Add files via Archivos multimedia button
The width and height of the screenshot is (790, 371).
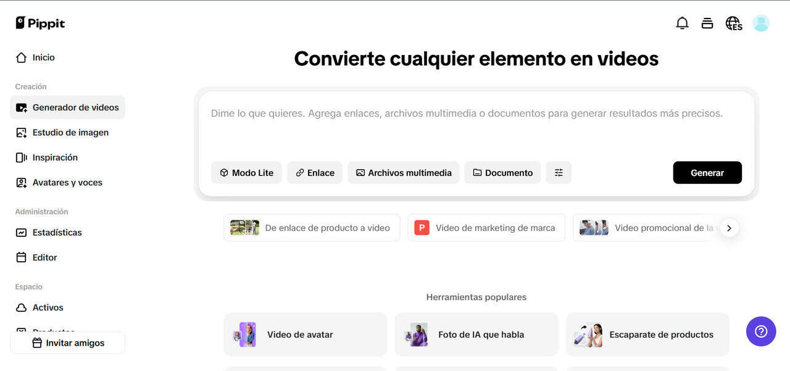(404, 173)
